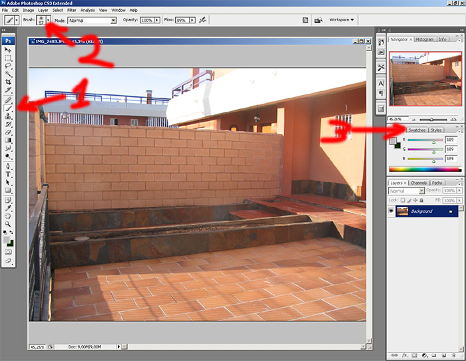Open the Tool Presets panel icon
The height and width of the screenshot is (361, 466).
coord(381,68)
